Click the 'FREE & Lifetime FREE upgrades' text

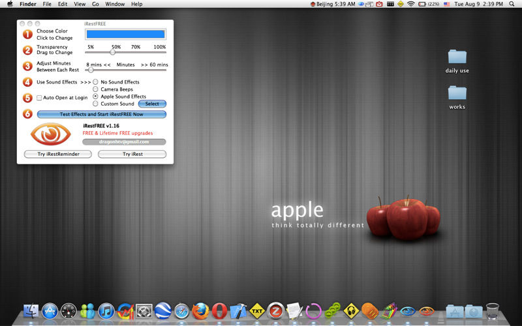point(117,133)
